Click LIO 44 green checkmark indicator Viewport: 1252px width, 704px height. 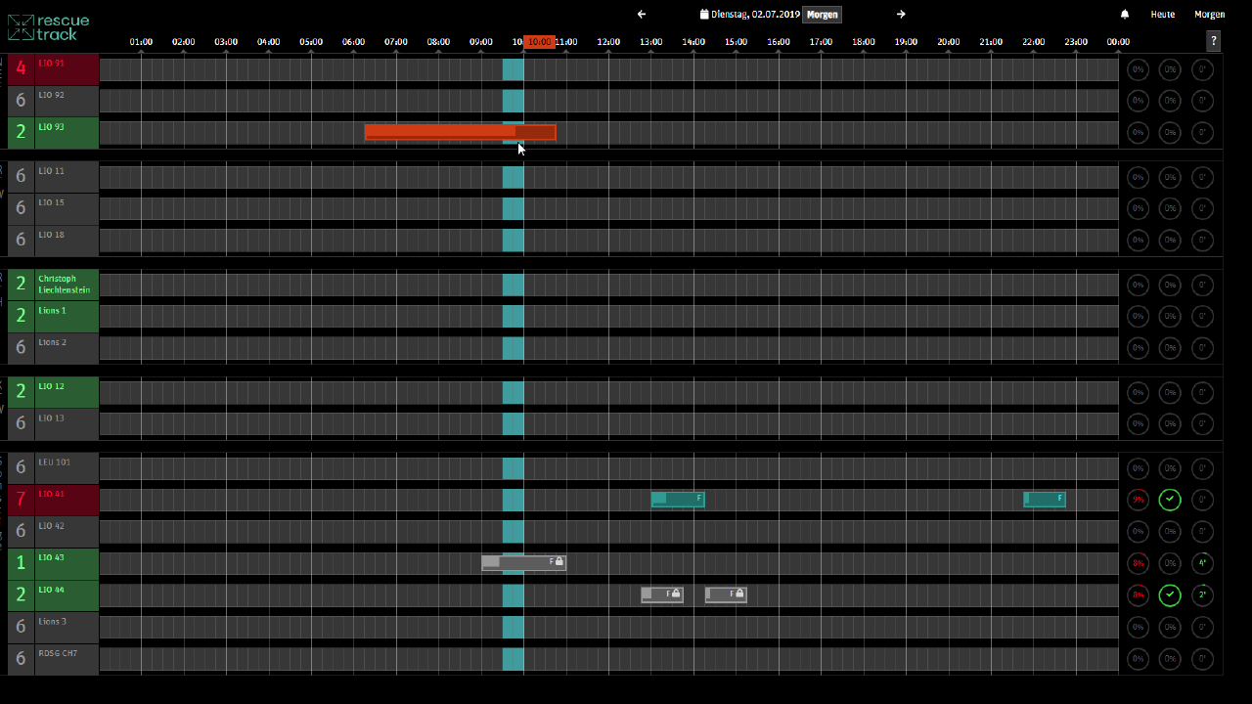pyautogui.click(x=1170, y=594)
